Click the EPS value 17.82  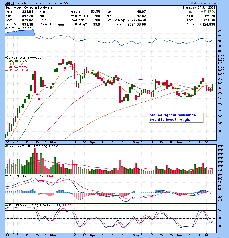coord(141,16)
